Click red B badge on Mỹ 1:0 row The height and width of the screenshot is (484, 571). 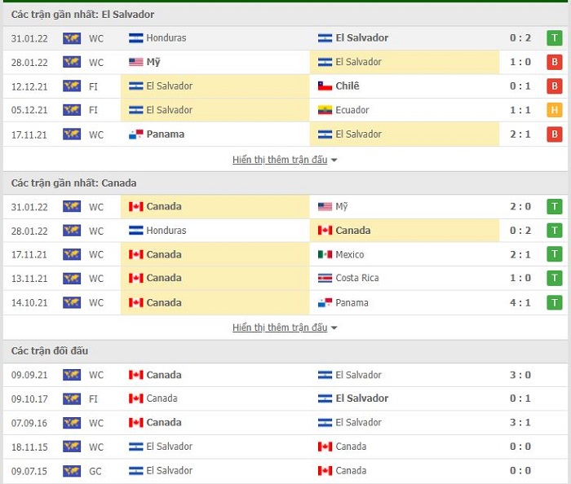(555, 62)
